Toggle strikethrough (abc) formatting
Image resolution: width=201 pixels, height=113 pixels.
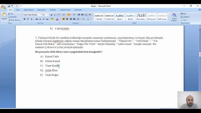point(37,19)
